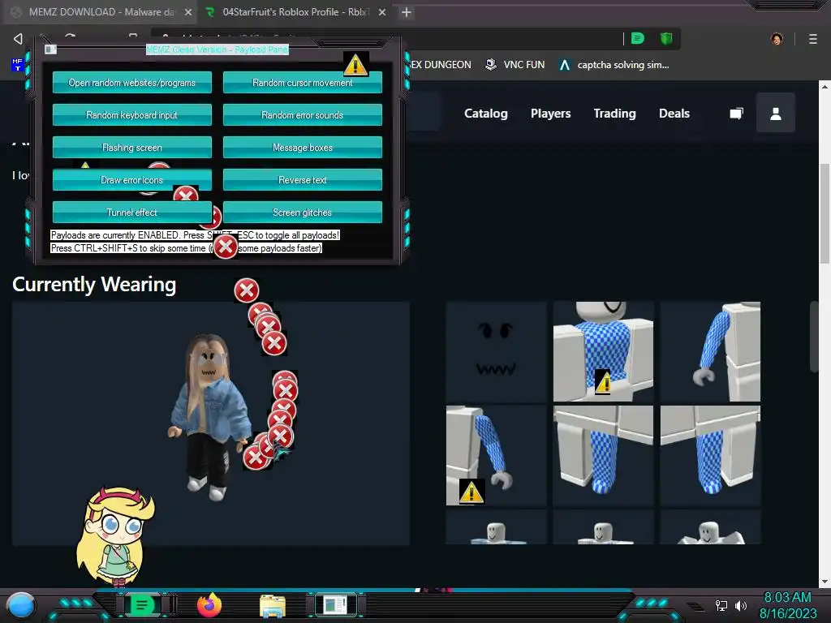Show hidden tray icons arrow
The height and width of the screenshot is (623, 831).
tap(695, 607)
